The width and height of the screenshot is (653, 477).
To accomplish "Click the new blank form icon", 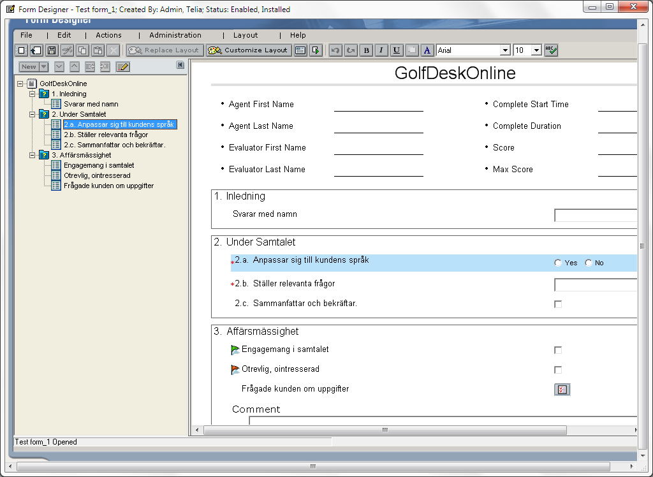I will (21, 50).
